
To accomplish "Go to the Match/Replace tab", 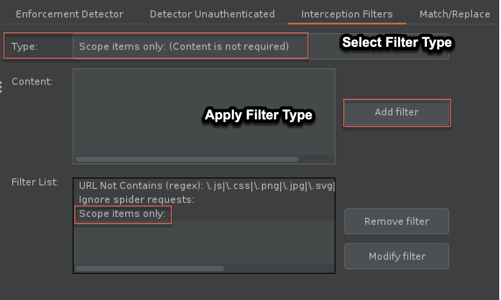I will (x=455, y=14).
